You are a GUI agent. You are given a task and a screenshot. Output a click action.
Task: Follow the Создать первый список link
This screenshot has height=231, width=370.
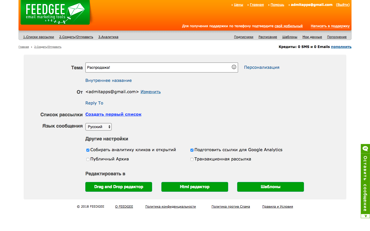(113, 114)
